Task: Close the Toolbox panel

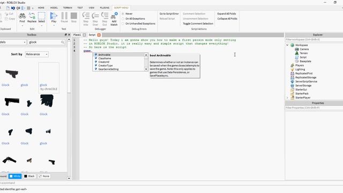Action: (x=69, y=35)
